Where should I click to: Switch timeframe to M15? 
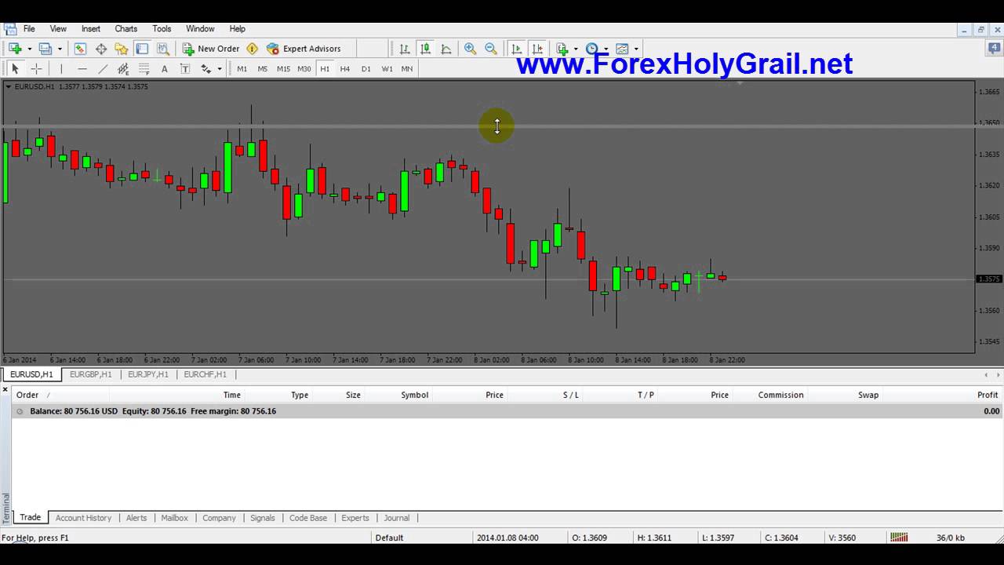tap(283, 69)
